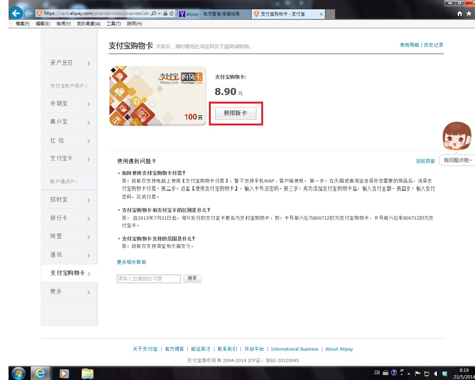
Task: Open the 檢視(V) menu
Action: click(63, 24)
